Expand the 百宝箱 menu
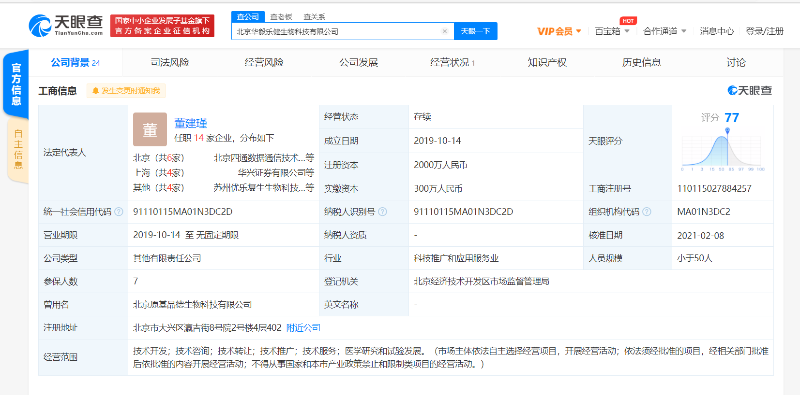Viewport: 800px width, 395px height. coord(612,31)
